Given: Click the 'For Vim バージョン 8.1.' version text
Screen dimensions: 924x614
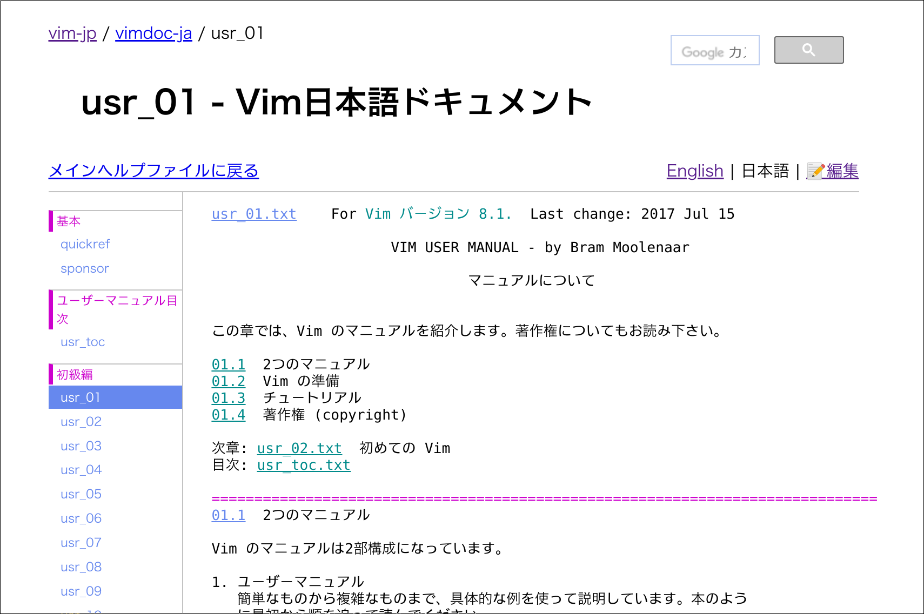Looking at the screenshot, I should tap(421, 214).
